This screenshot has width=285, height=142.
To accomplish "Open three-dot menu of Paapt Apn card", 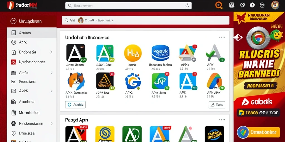I will tap(222, 120).
